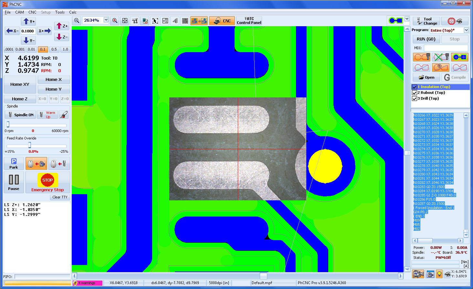473x289 pixels.
Task: Click the Z- jog down arrow
Action: click(x=62, y=37)
